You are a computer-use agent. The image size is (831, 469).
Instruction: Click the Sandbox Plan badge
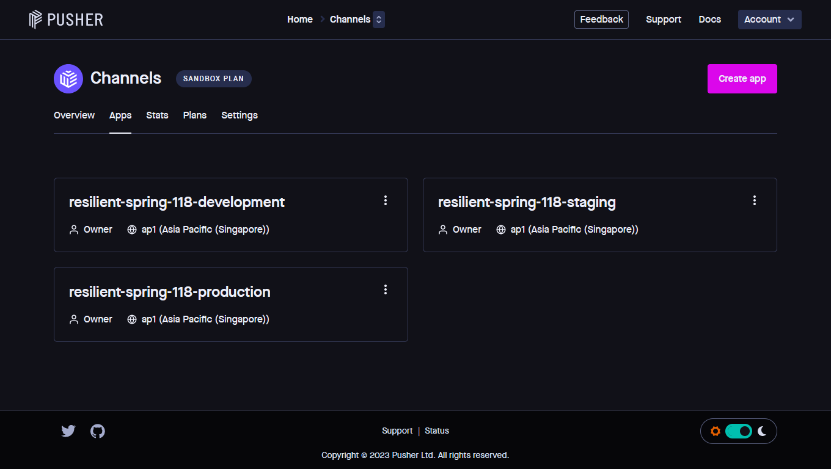(214, 79)
